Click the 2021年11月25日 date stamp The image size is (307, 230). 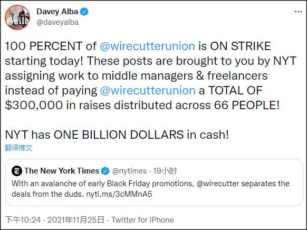[76, 220]
